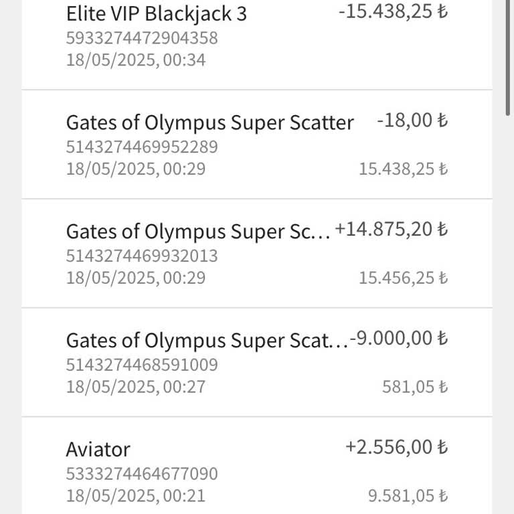Screen dimensions: 514x514
Task: Open the -9.000,00 ₺ Gates of Olympus bet
Action: (x=207, y=341)
